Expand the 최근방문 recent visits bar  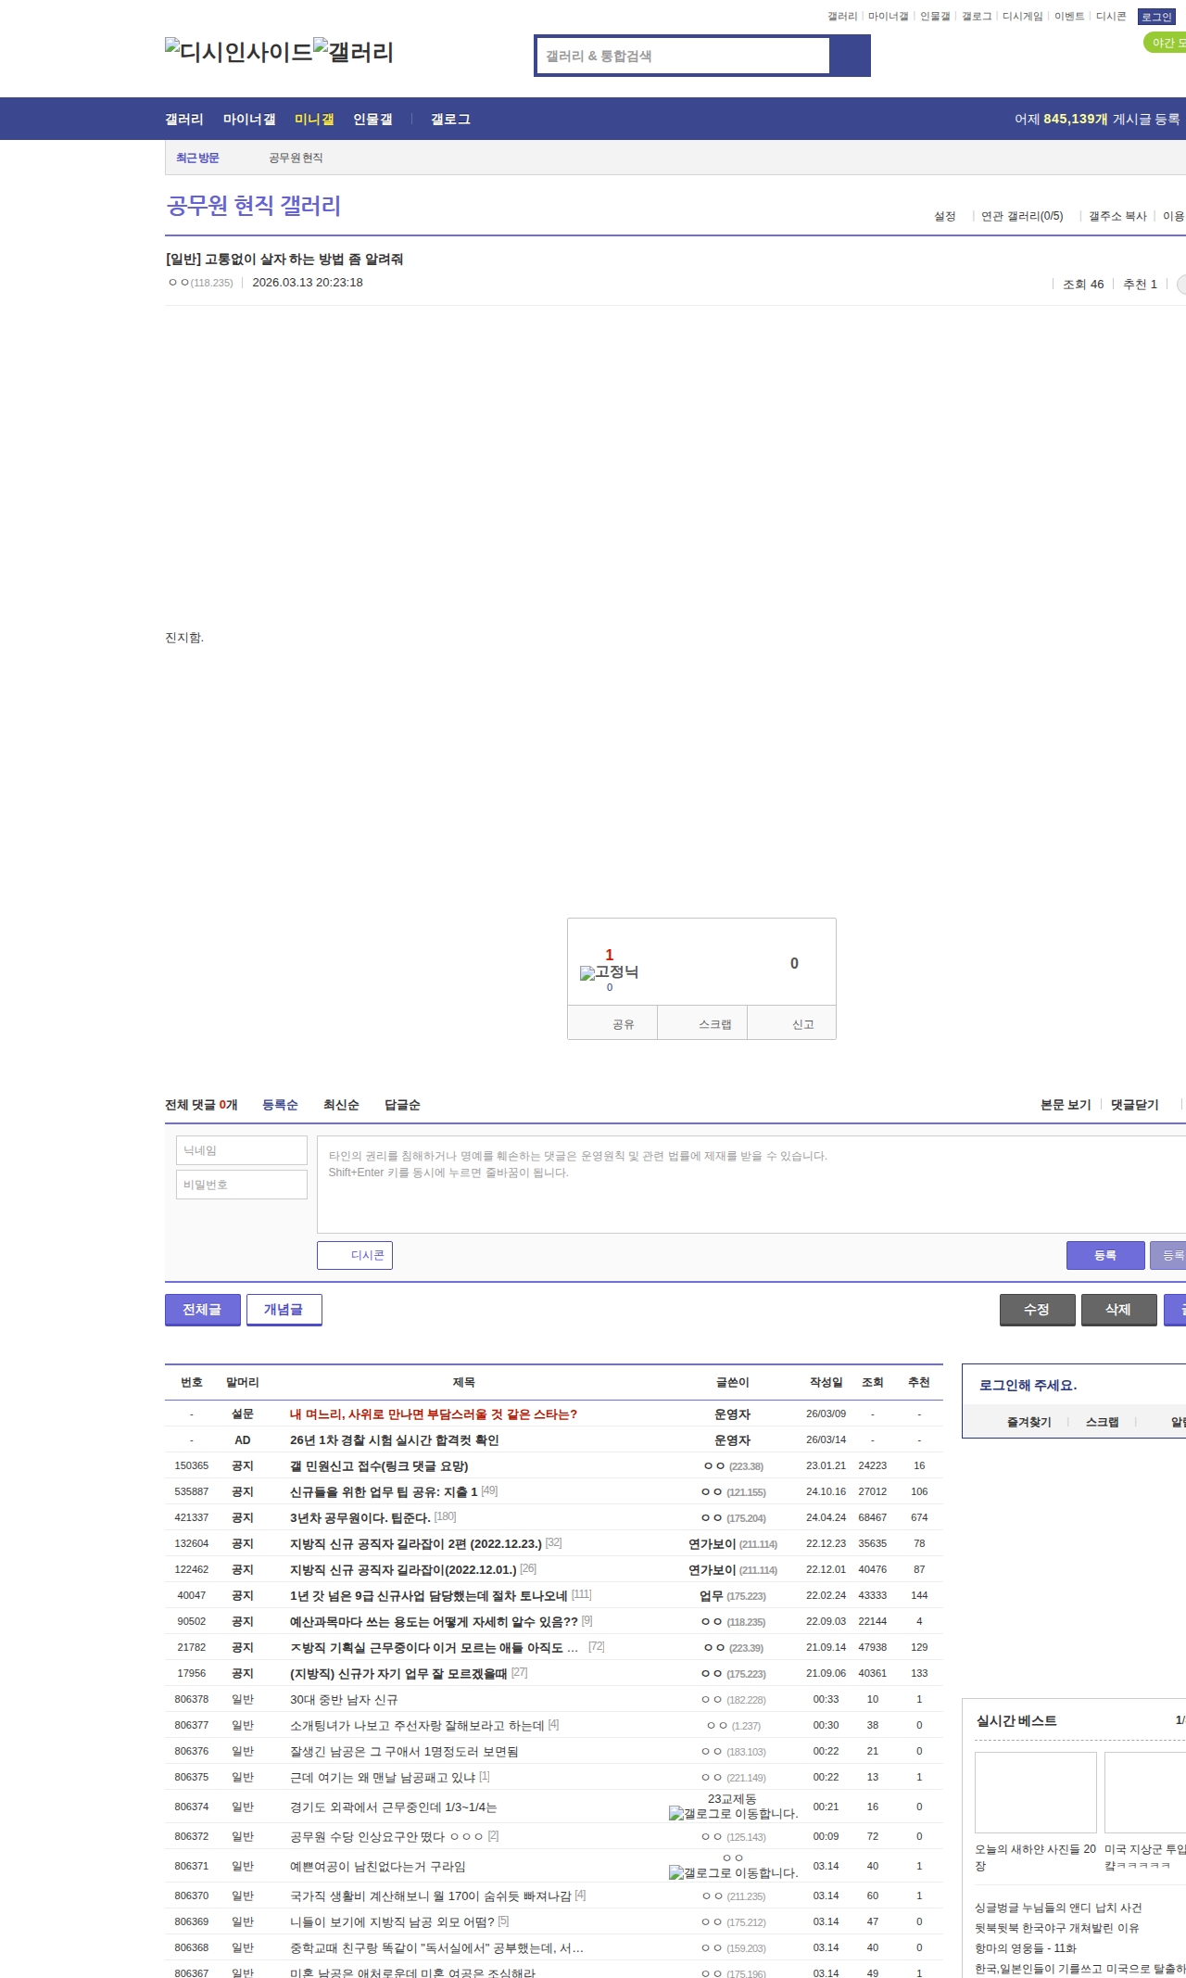coord(197,158)
